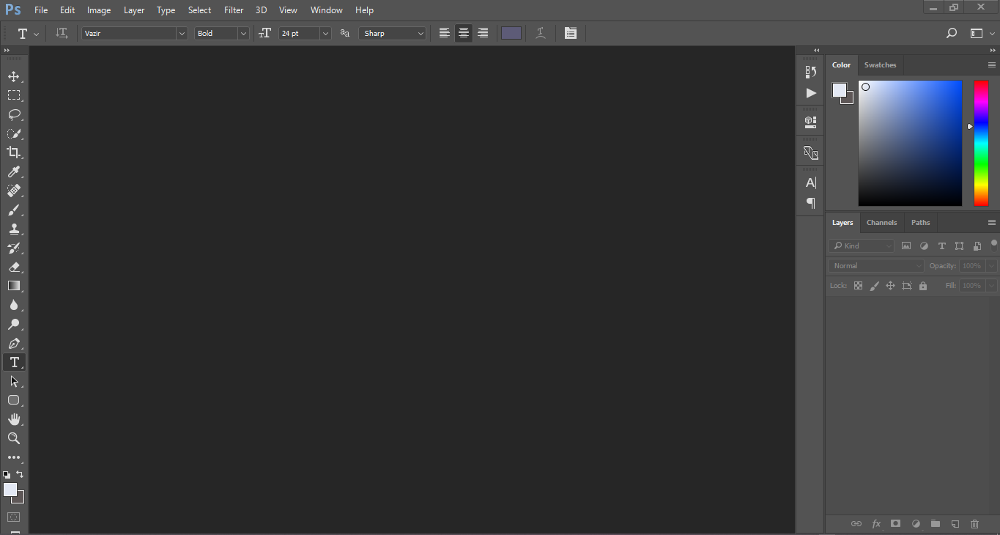Viewport: 1000px width, 535px height.
Task: Click the text color swatch in options bar
Action: pyautogui.click(x=511, y=33)
